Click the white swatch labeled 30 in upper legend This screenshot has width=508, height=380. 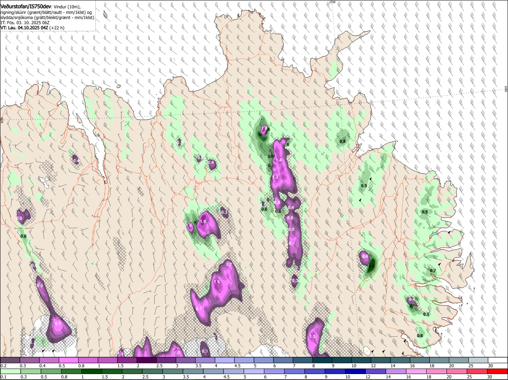[498, 360]
